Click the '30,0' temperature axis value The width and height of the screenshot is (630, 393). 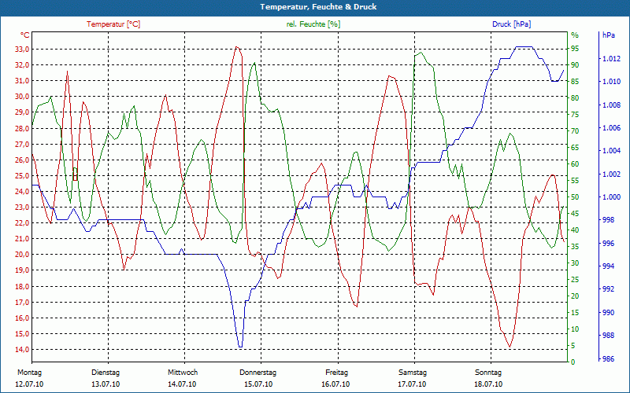click(x=21, y=96)
